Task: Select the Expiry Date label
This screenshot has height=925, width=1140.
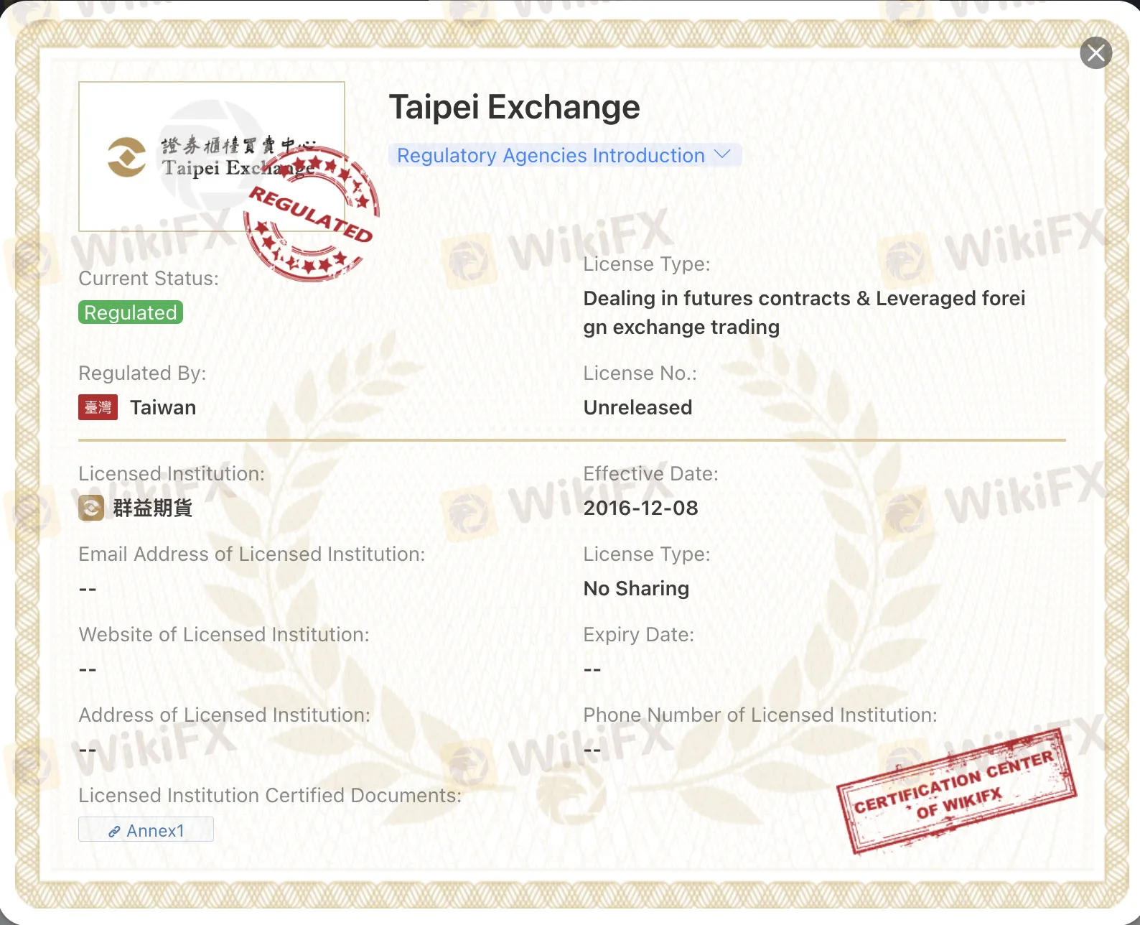Action: (x=638, y=634)
